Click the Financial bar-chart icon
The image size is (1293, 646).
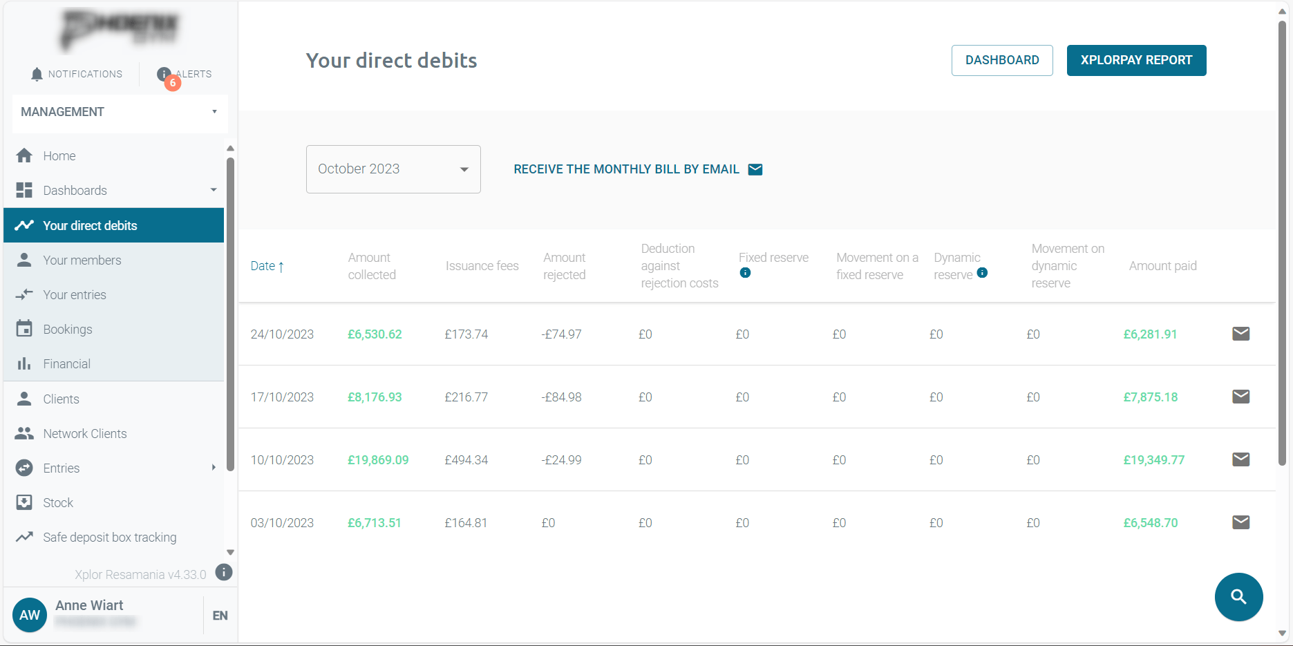click(24, 363)
